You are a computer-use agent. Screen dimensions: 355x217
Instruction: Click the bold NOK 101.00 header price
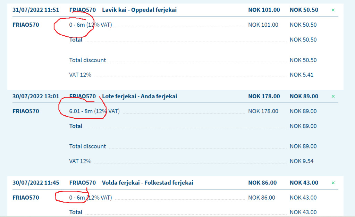[x=264, y=10]
